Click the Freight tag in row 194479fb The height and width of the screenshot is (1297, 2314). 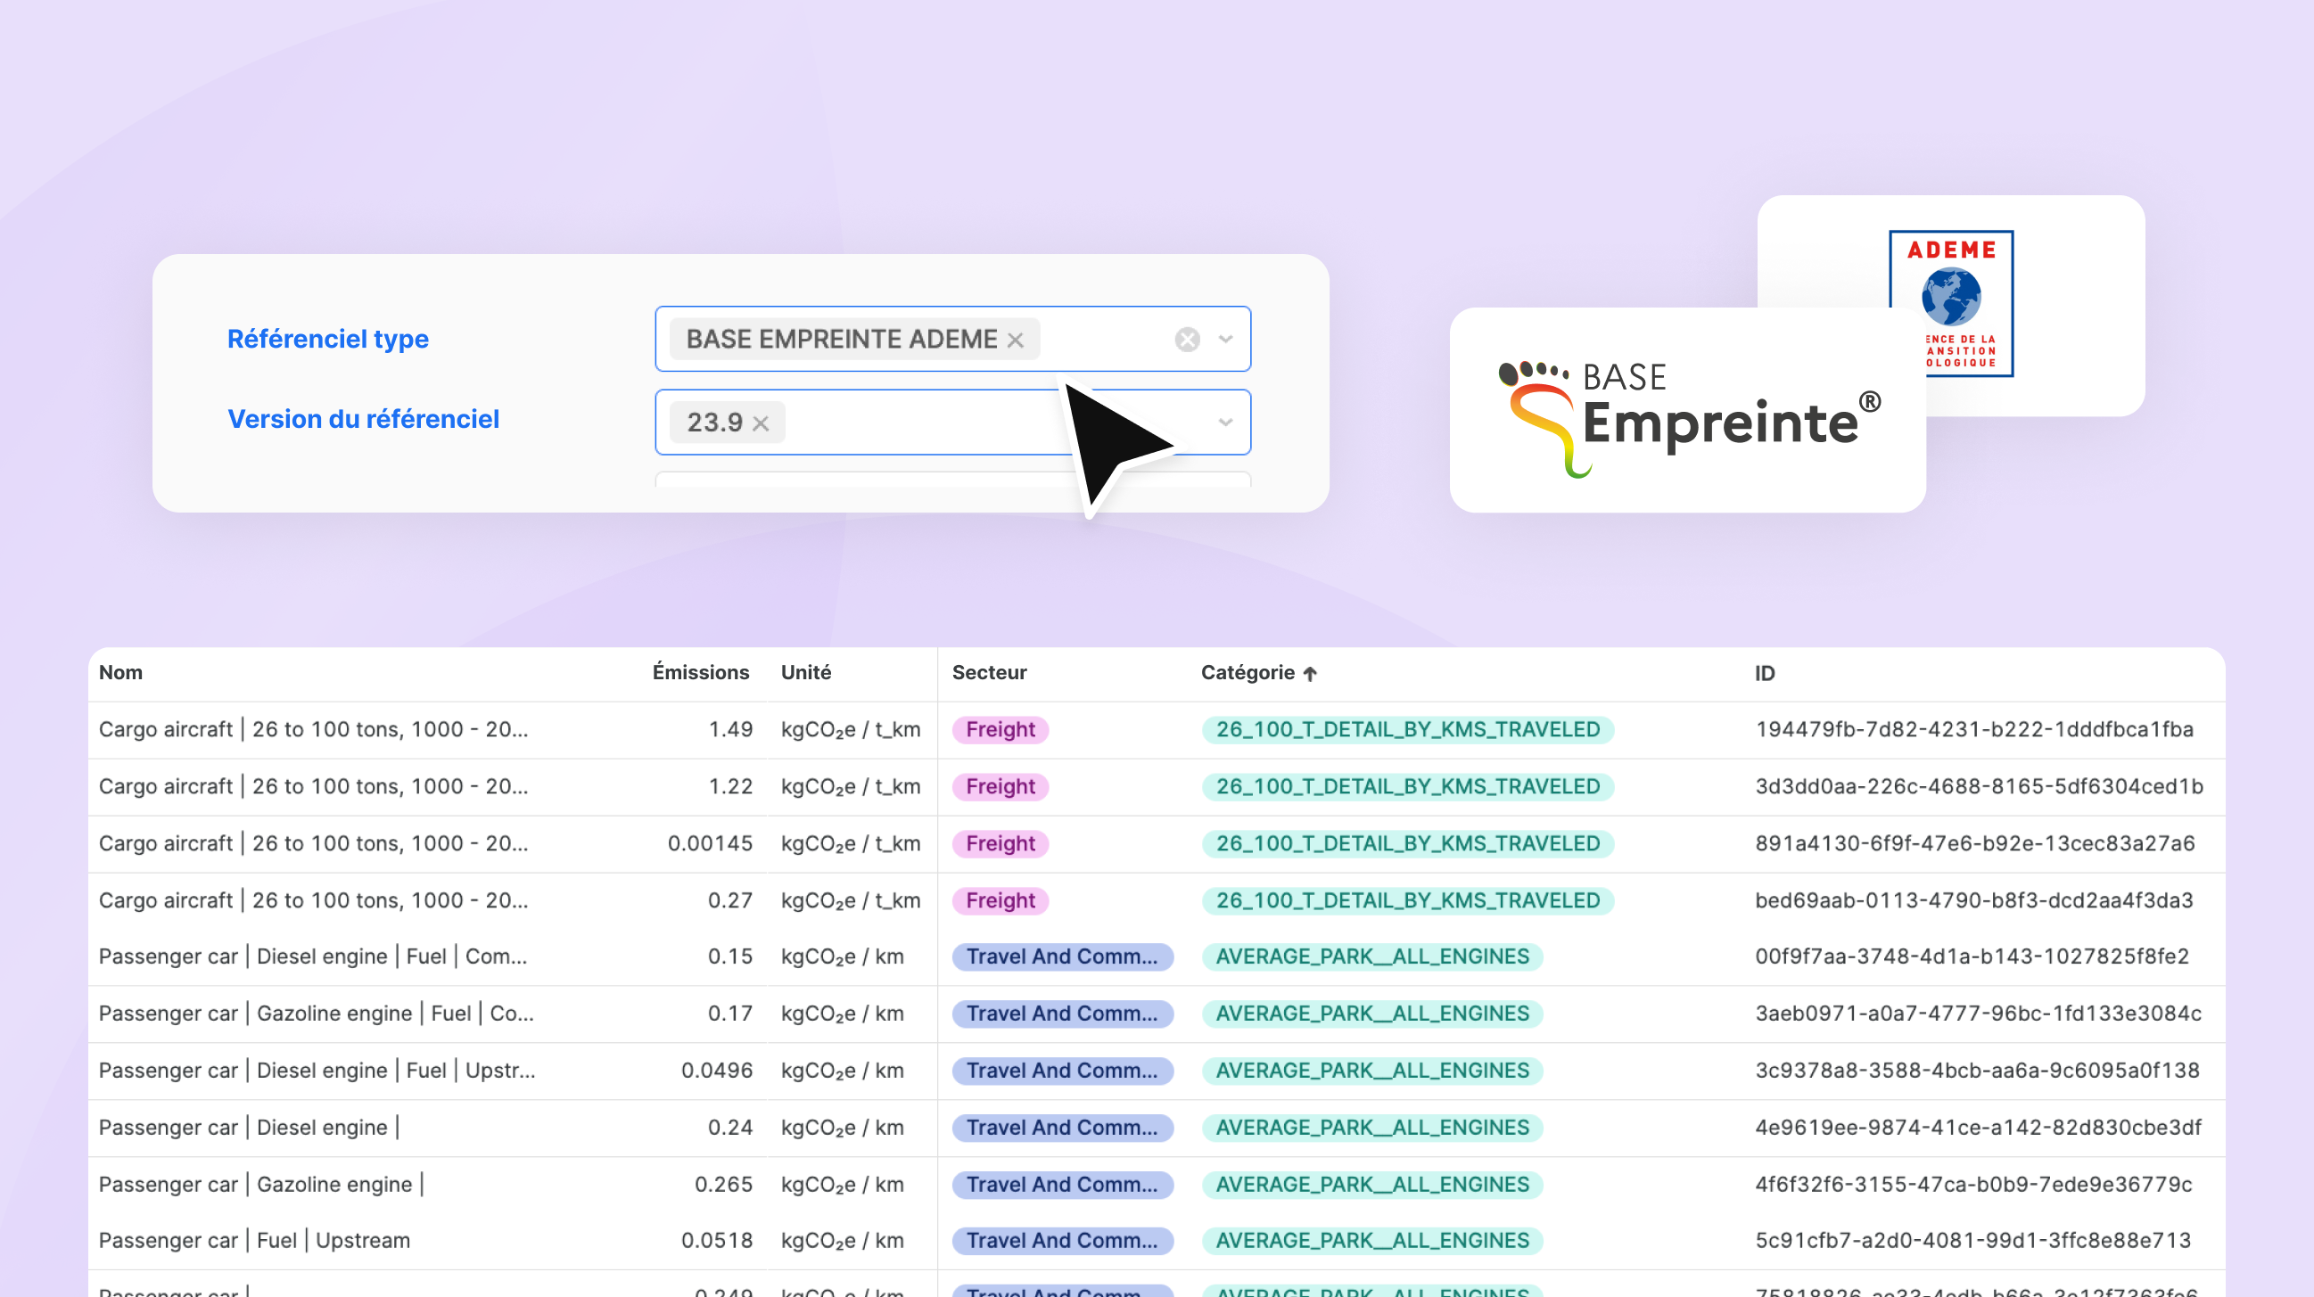(x=1000, y=729)
